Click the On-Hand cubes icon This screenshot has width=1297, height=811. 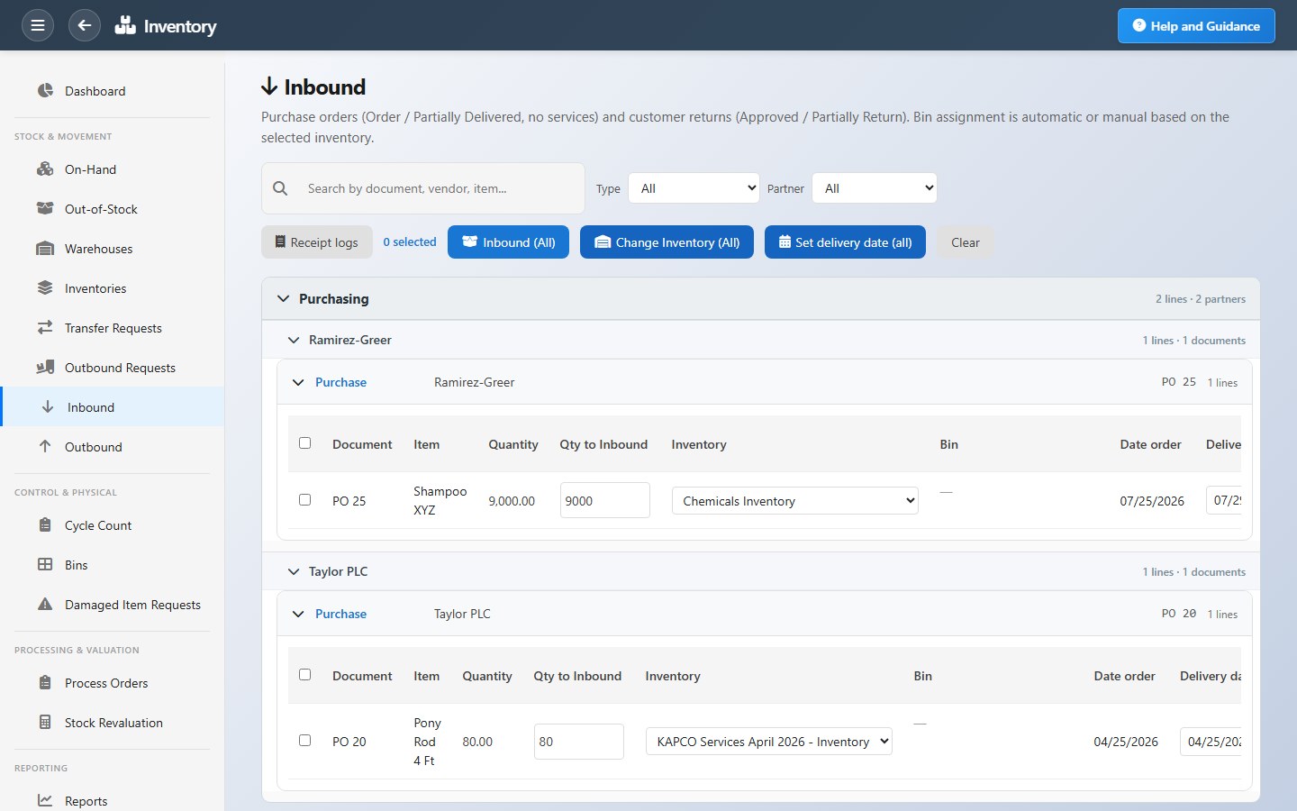point(45,169)
